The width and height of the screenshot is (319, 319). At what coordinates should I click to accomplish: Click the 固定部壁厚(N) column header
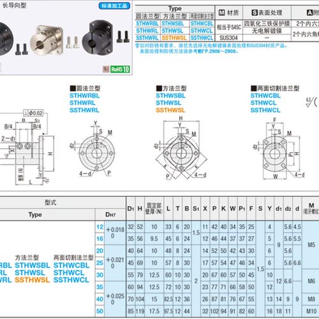tap(154, 209)
